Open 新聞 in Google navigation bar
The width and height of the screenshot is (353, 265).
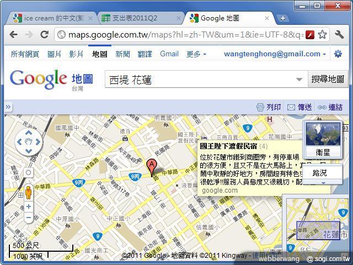point(122,54)
